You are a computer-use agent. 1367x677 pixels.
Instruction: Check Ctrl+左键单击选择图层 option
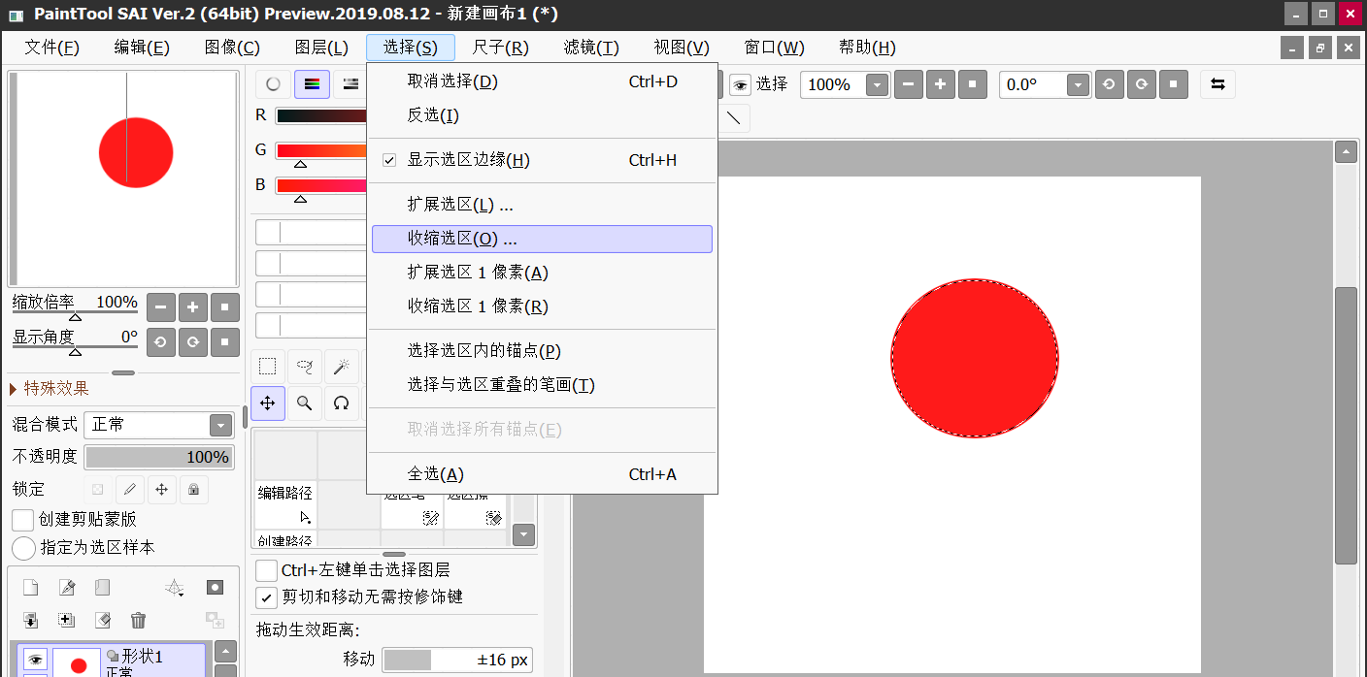266,570
